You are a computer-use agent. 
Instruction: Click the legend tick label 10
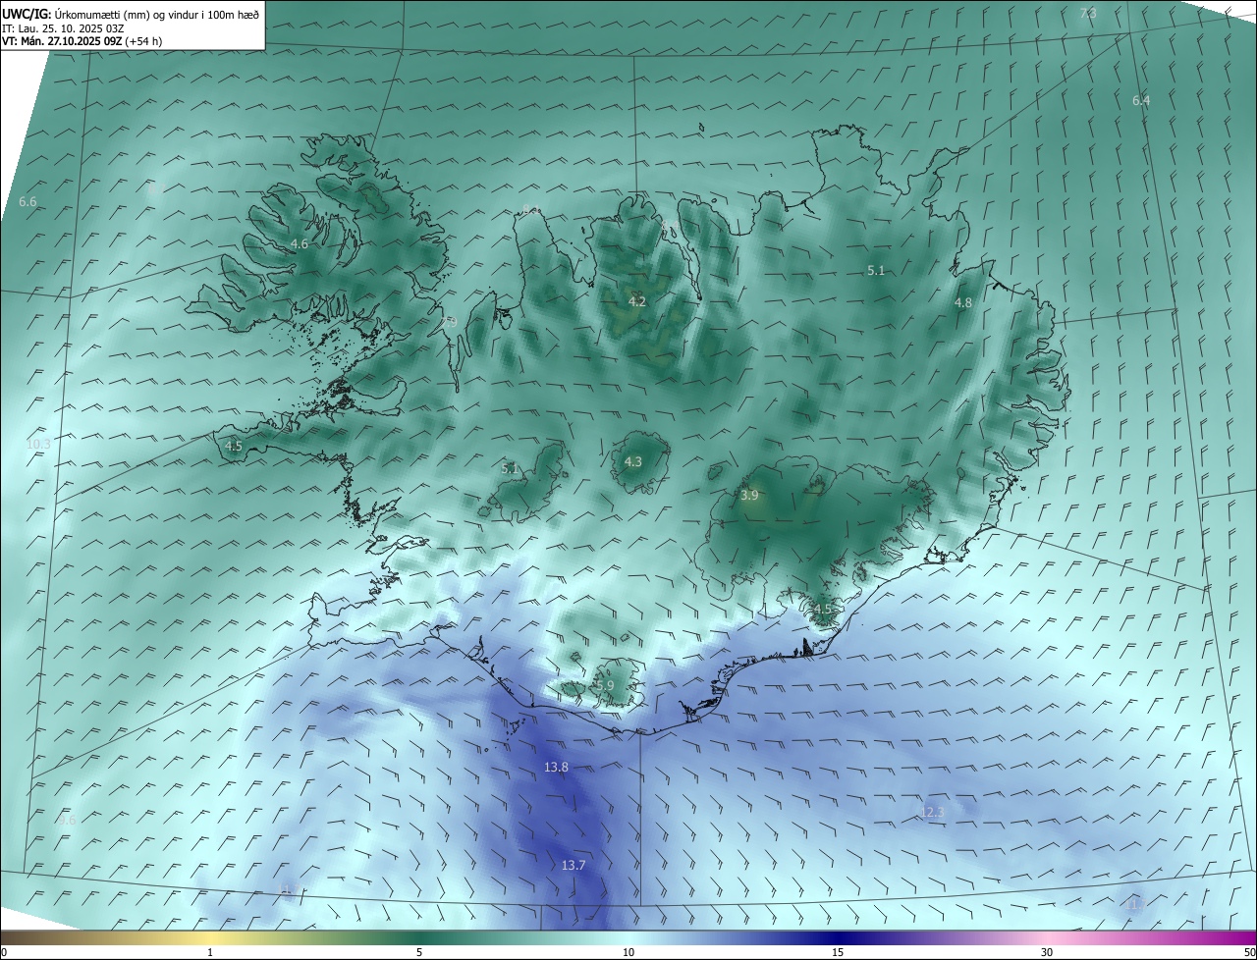628,952
